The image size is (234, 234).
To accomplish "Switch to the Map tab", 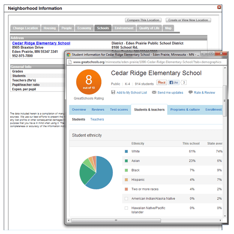I will pyautogui.click(x=168, y=28).
